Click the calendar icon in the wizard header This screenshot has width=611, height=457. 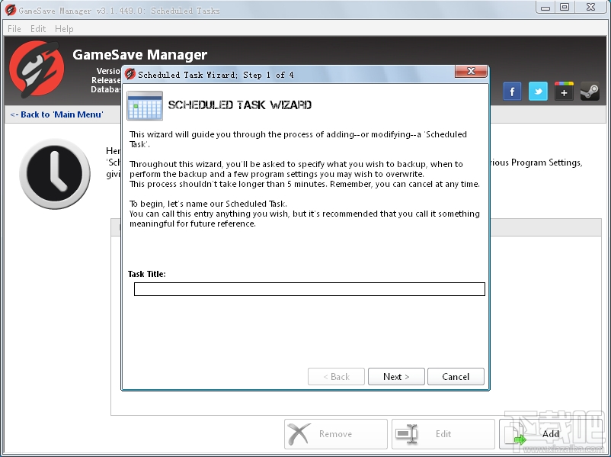tap(144, 105)
